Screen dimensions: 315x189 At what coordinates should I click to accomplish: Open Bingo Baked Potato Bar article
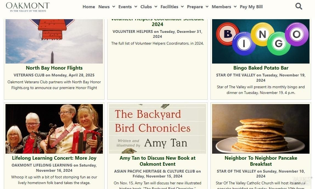261,68
